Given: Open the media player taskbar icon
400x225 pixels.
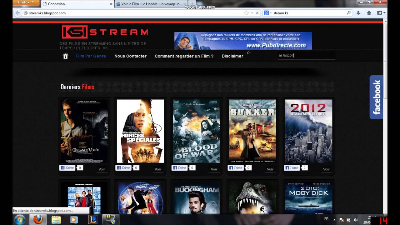Looking at the screenshot, I should point(74,219).
